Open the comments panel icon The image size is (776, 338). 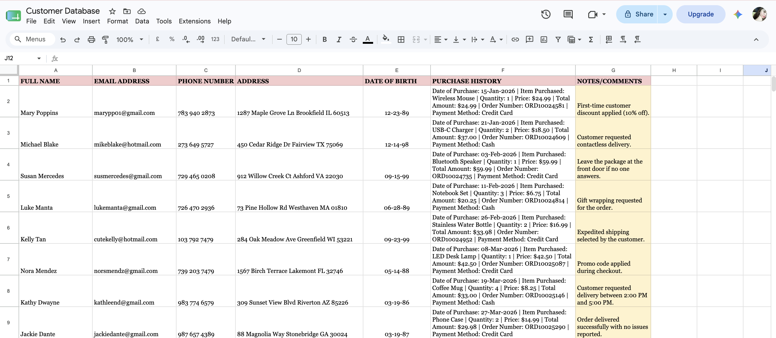[568, 14]
